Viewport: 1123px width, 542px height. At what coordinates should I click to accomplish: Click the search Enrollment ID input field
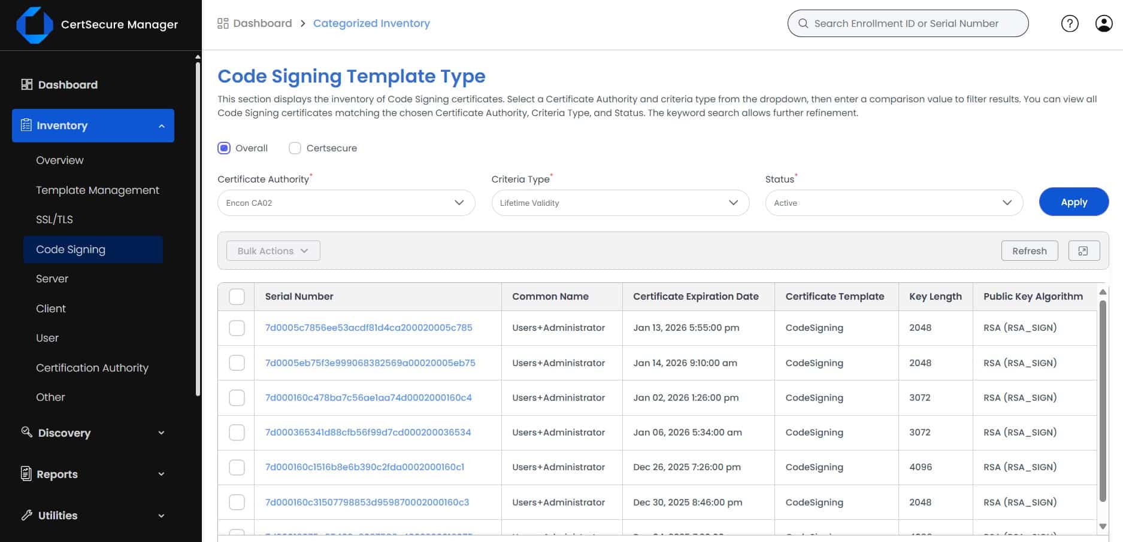tap(913, 23)
